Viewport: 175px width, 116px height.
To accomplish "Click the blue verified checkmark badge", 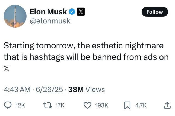I will (x=72, y=11).
